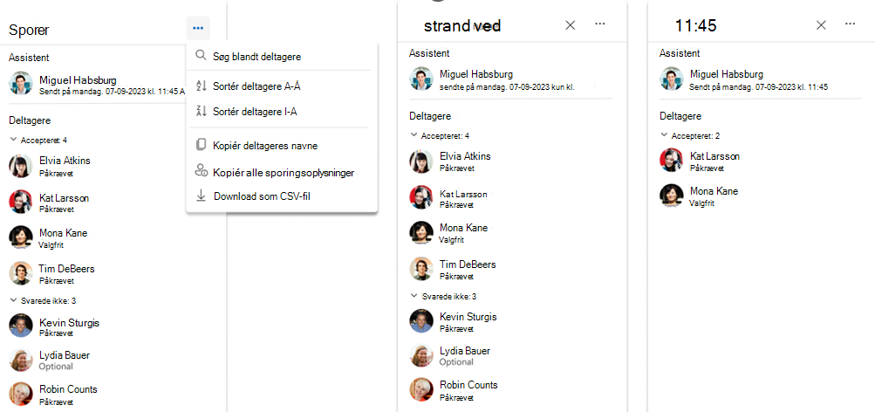Collapse Svarede ikke: 3 group in the Sporer panel
This screenshot has width=875, height=412.
(13, 299)
